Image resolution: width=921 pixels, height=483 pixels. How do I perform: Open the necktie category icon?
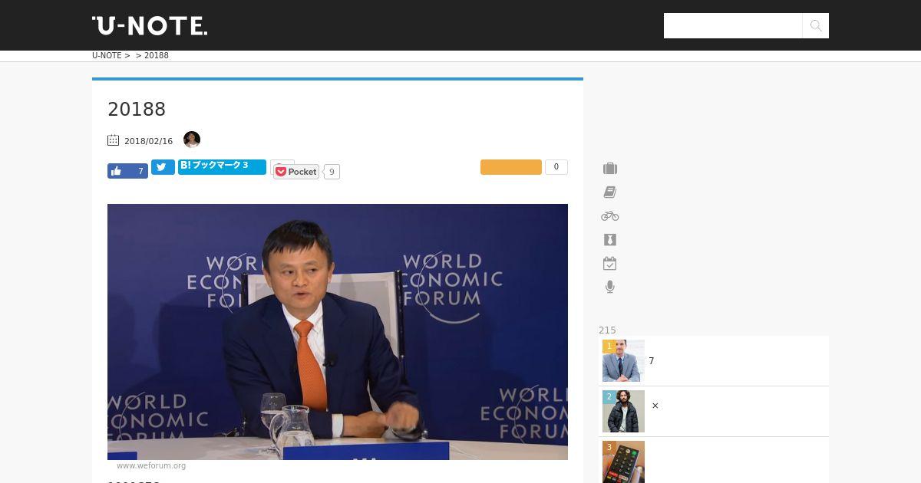click(x=610, y=240)
